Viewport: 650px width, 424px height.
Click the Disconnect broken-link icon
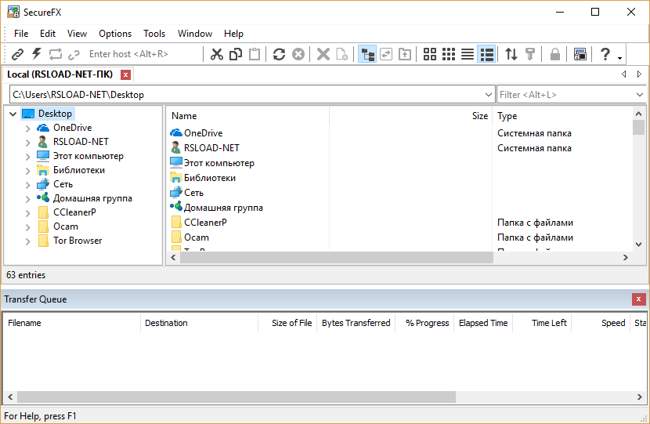click(x=74, y=54)
